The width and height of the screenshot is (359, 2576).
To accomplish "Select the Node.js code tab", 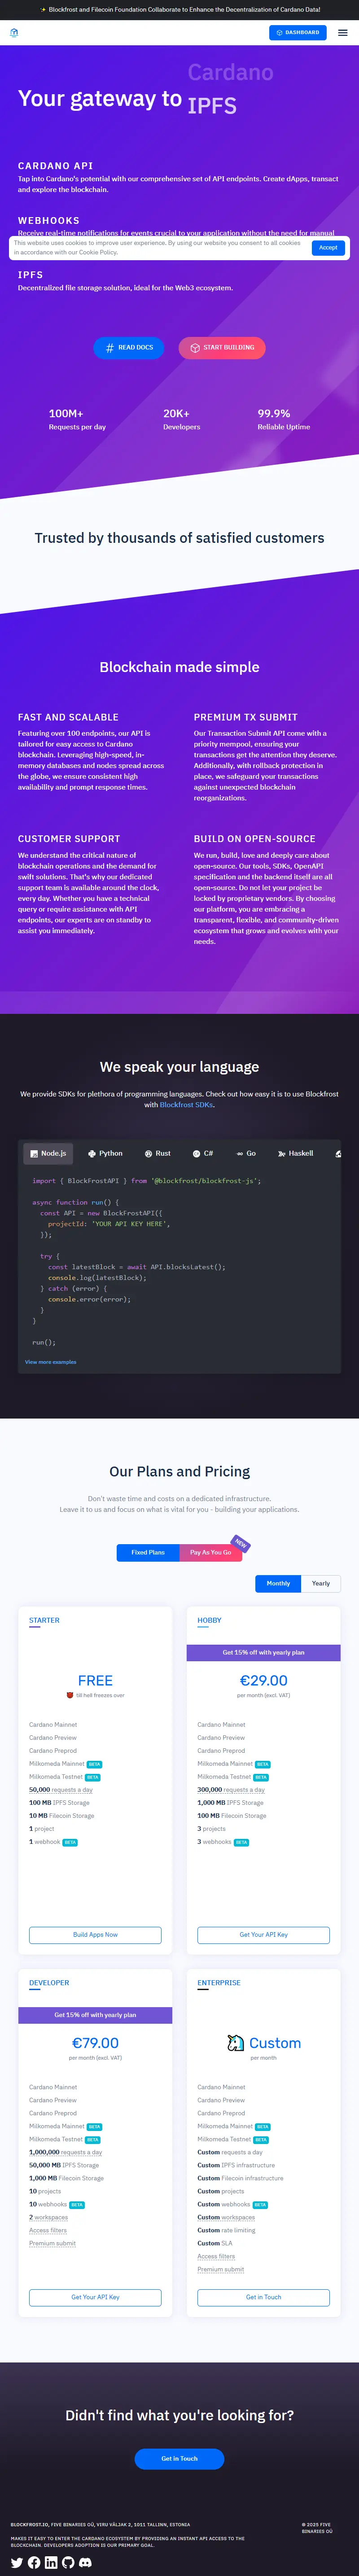I will pyautogui.click(x=48, y=1153).
